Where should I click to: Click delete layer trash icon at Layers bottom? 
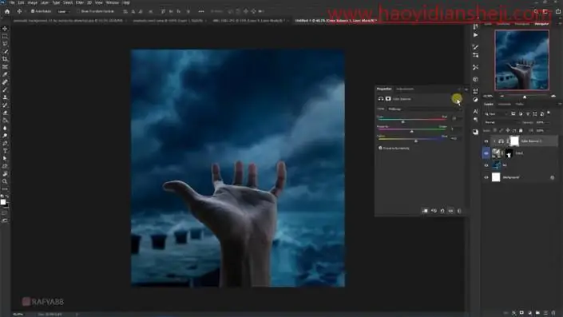pyautogui.click(x=553, y=313)
